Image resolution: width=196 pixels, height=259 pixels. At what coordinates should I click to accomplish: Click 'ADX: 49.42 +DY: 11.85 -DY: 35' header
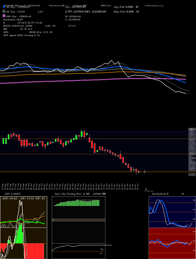[23, 199]
